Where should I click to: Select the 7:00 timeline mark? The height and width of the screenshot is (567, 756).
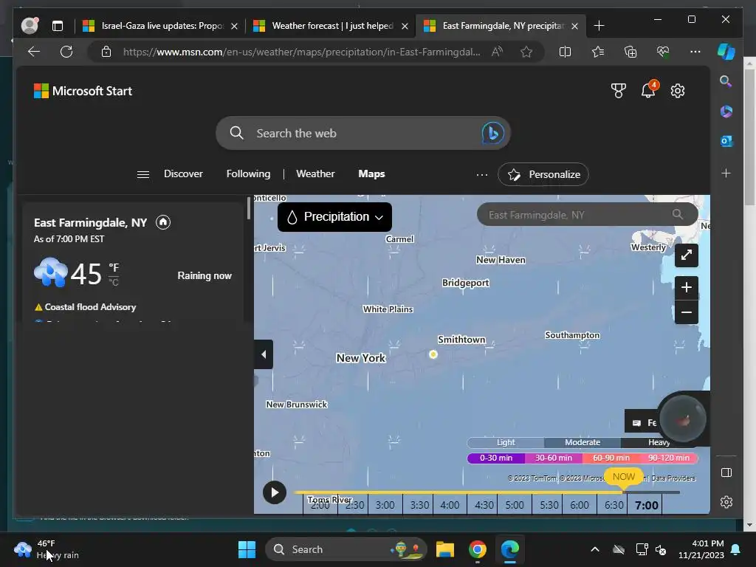point(646,505)
